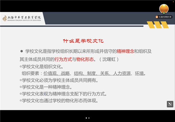Click the author name 沈曙虹
This screenshot has width=175, height=122.
click(x=109, y=59)
